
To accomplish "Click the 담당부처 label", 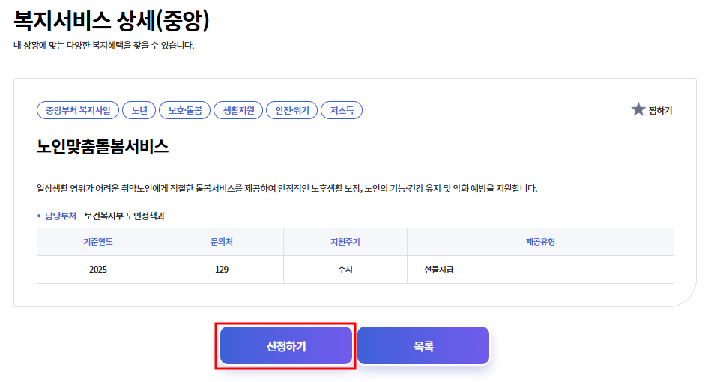I will [x=61, y=216].
